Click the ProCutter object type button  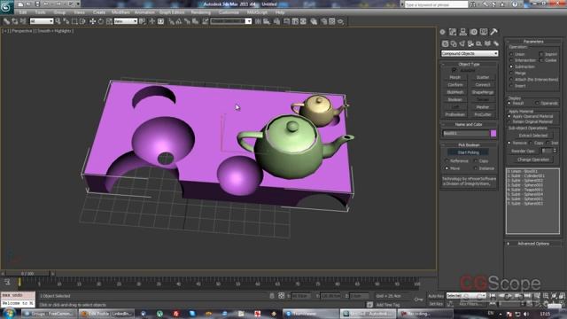(483, 114)
